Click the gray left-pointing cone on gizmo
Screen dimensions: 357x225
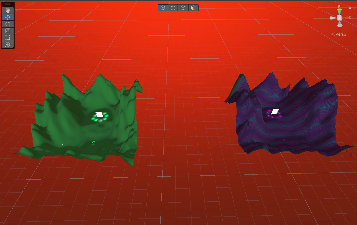click(x=333, y=18)
